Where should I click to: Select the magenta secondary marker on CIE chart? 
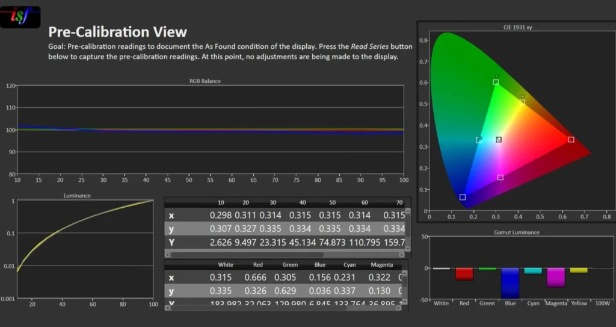[500, 178]
